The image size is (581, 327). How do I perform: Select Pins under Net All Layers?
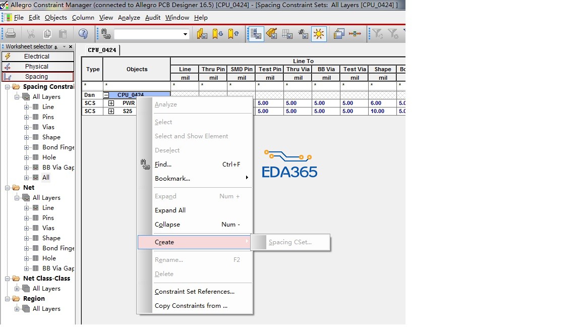tap(48, 218)
